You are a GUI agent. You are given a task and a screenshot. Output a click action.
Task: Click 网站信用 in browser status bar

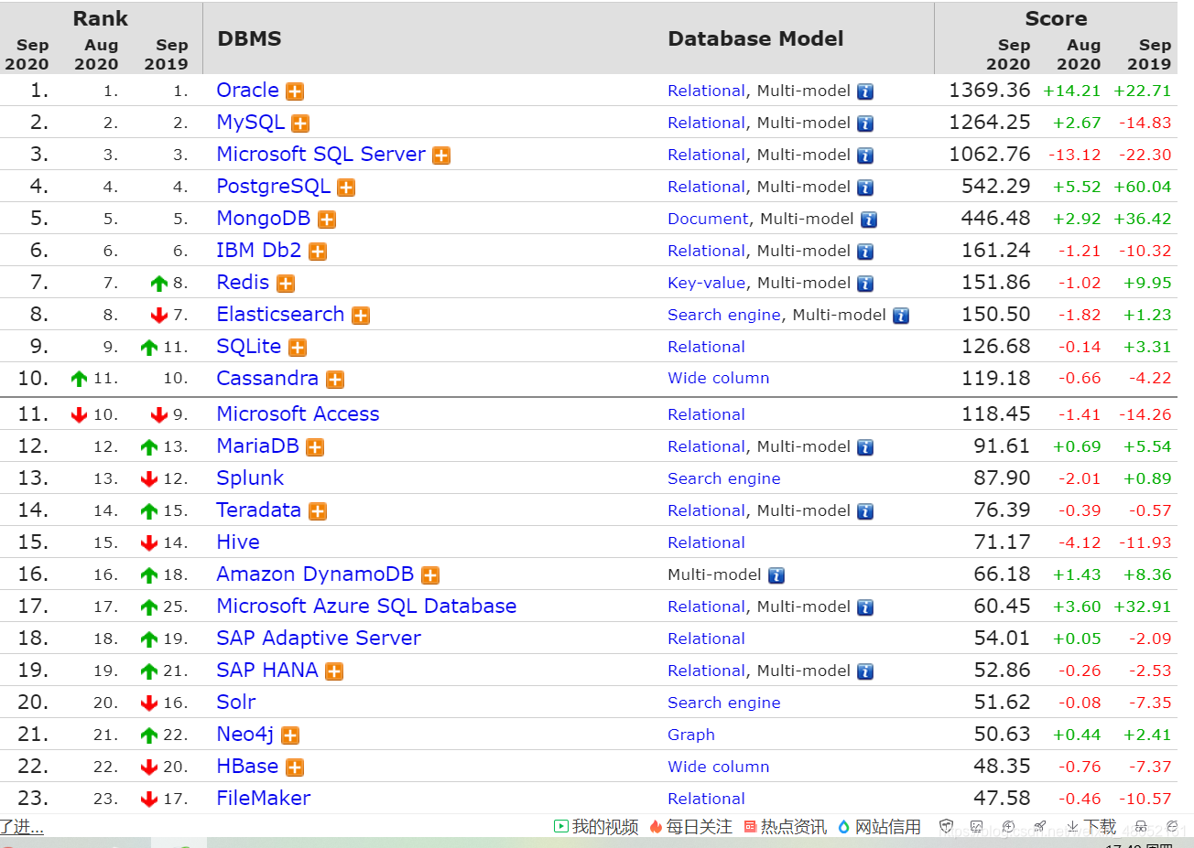(879, 827)
